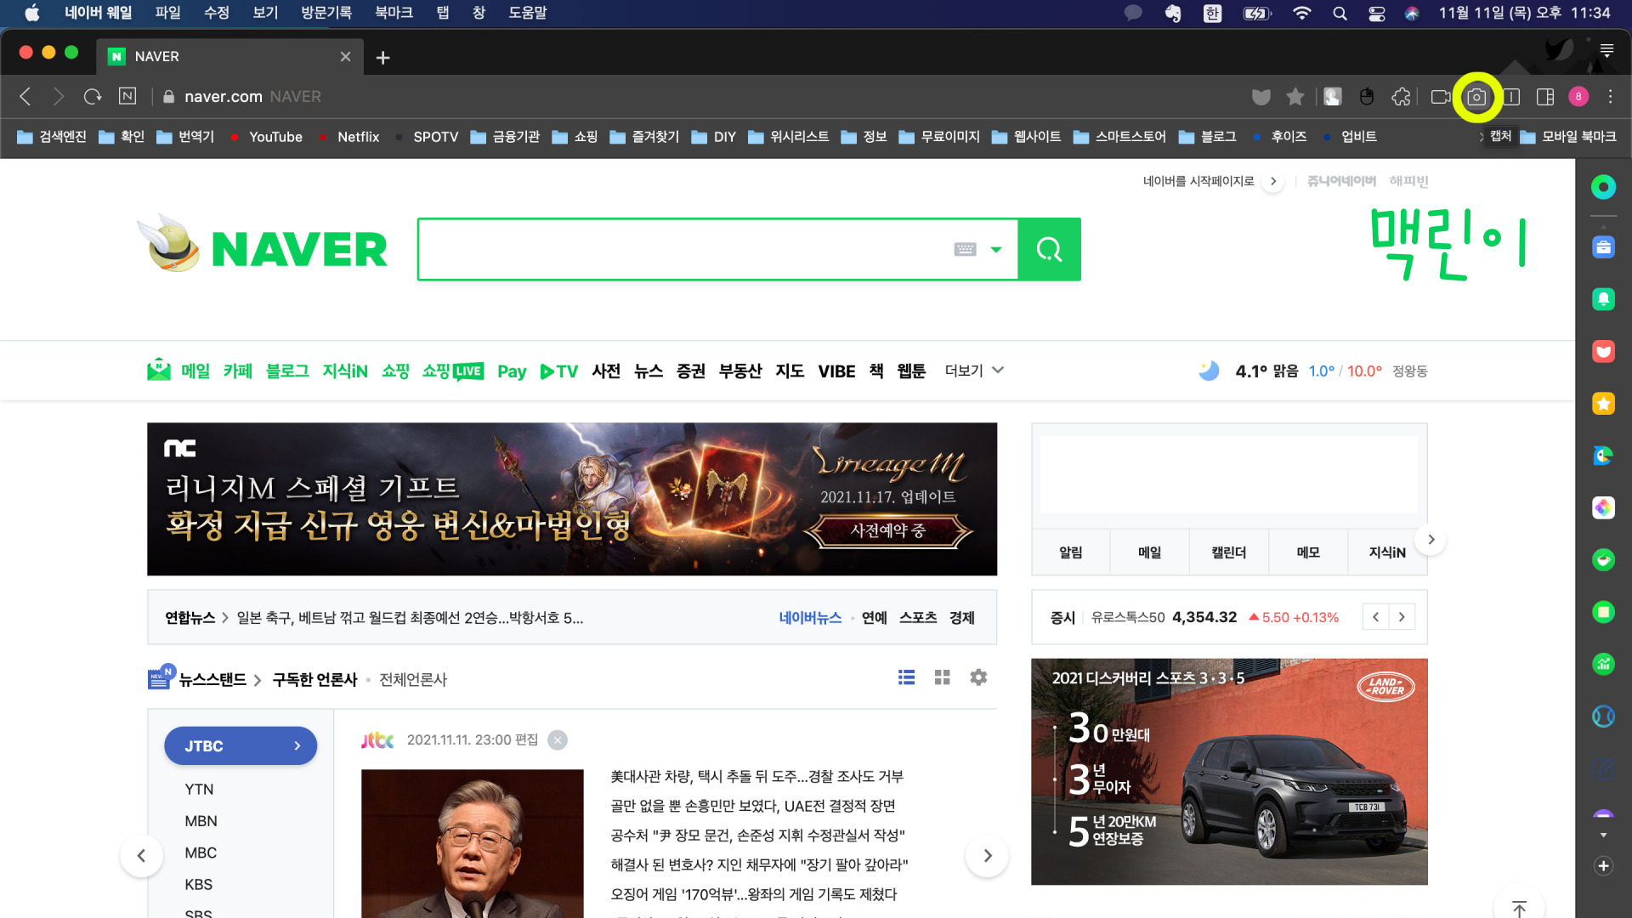This screenshot has height=918, width=1632.
Task: Open a new tab with plus button
Action: point(382,57)
